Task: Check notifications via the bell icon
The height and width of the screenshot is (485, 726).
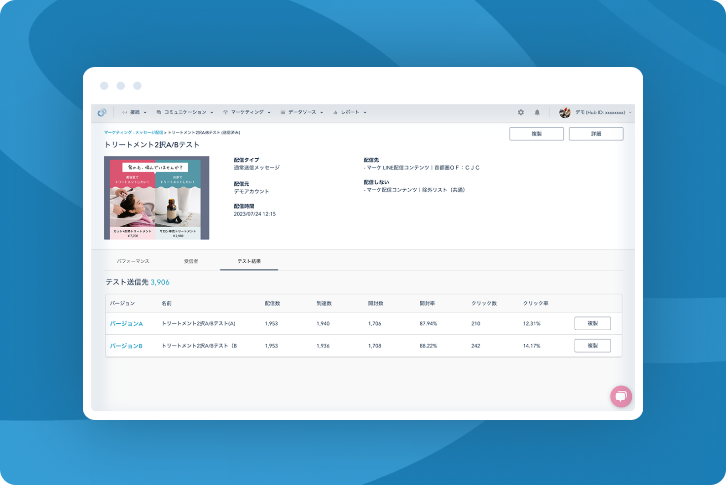Action: click(537, 112)
